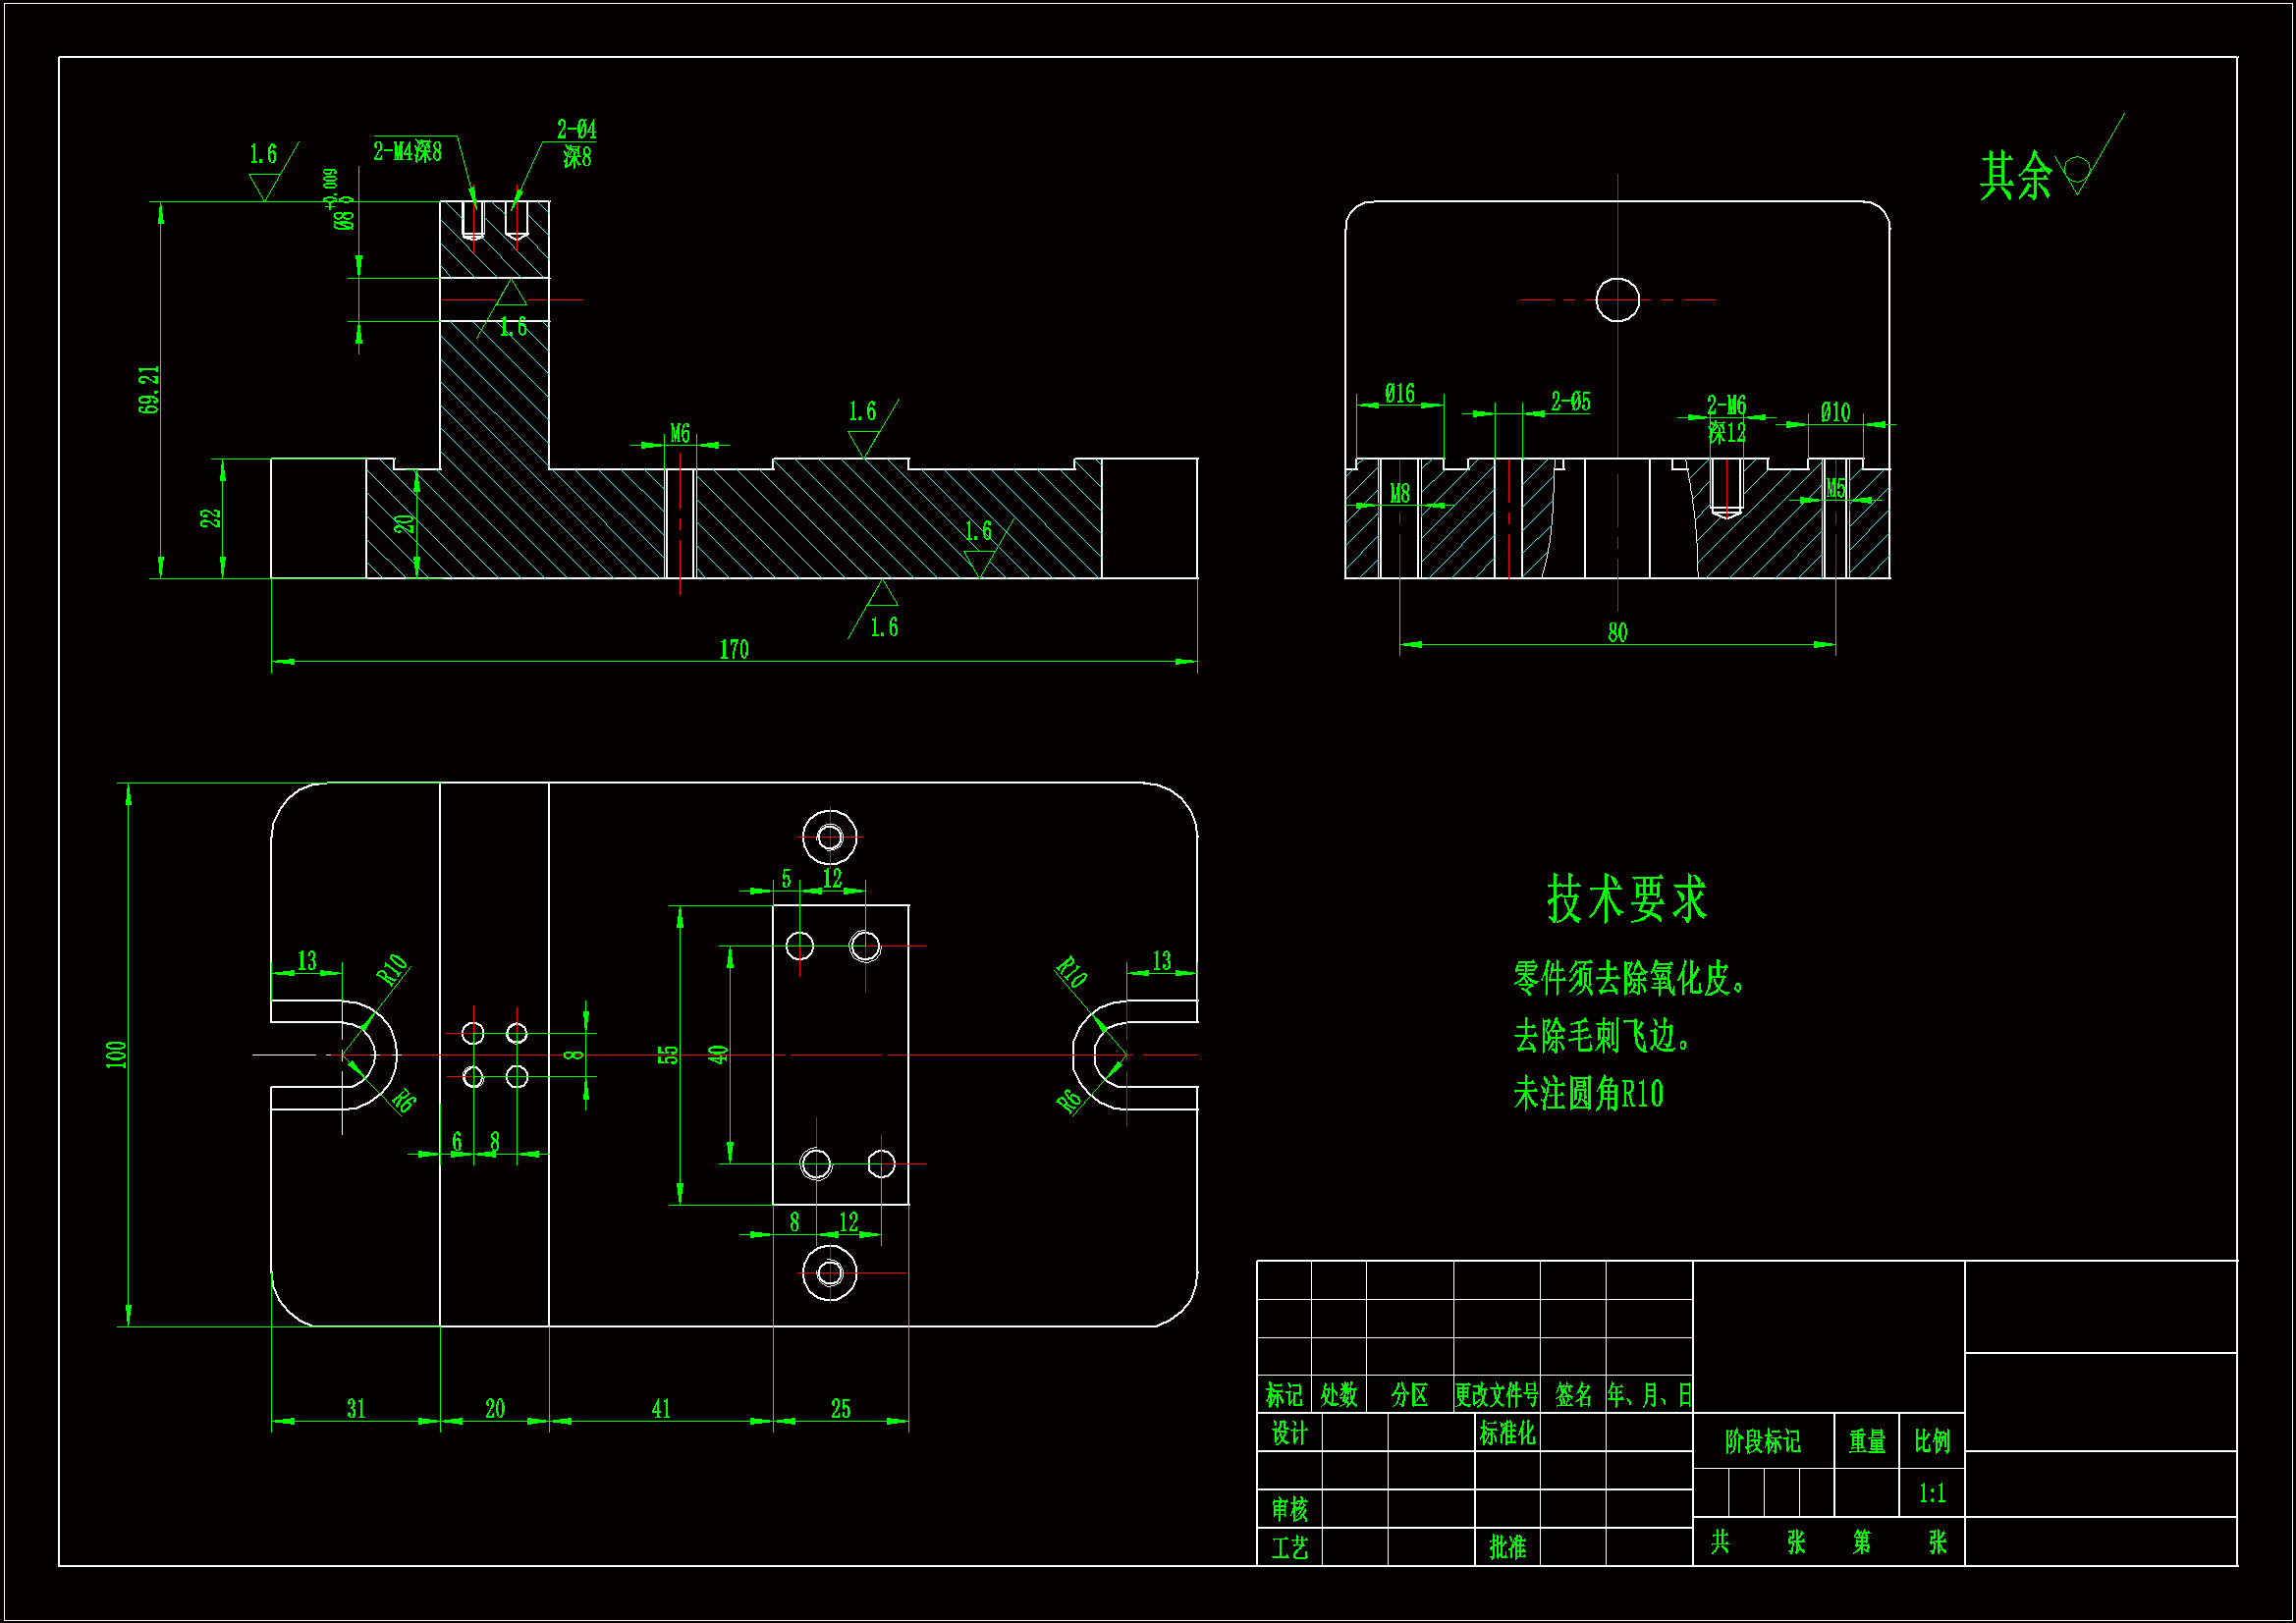Click the M8 thread label

tap(1400, 493)
